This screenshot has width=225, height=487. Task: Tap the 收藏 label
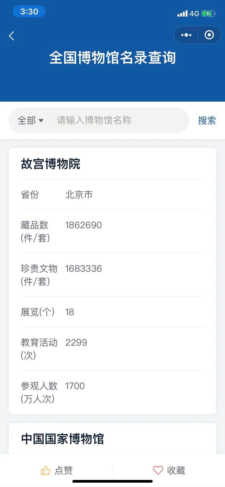[x=176, y=470]
